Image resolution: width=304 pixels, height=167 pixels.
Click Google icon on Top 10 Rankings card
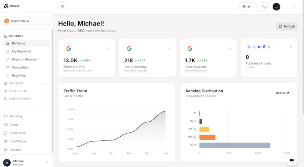click(129, 49)
